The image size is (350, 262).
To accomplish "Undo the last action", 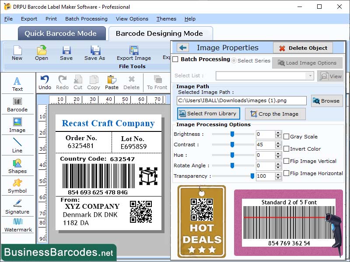I will click(47, 81).
